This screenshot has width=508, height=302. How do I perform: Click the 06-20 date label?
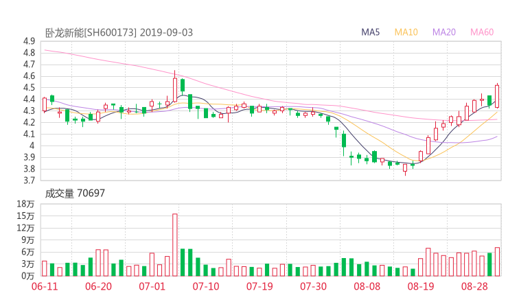(x=98, y=286)
